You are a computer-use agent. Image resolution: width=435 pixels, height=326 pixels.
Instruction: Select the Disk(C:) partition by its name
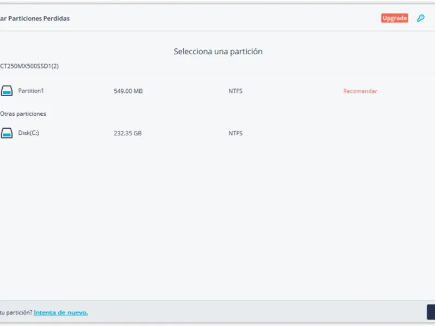click(x=29, y=133)
